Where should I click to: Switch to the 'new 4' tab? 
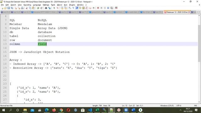coord(26,12)
